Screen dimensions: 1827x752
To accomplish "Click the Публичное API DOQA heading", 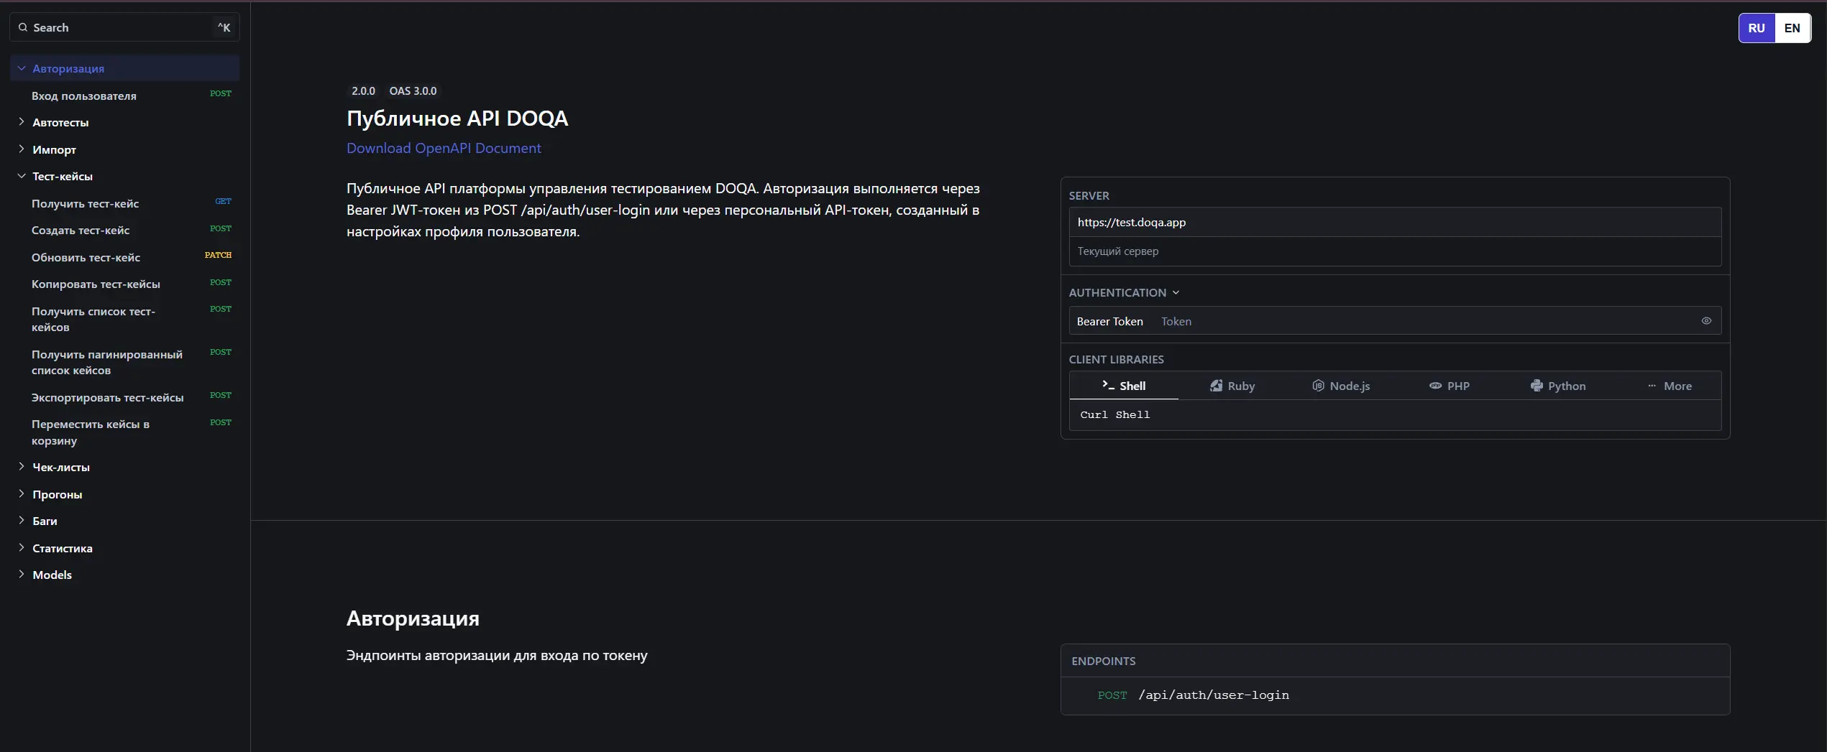I will point(457,118).
